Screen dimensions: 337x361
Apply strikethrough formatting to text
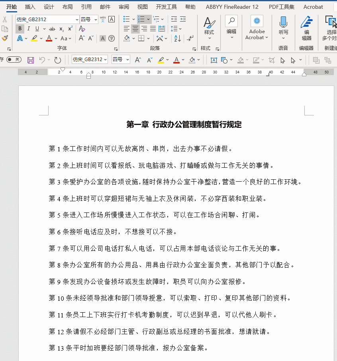(52, 29)
